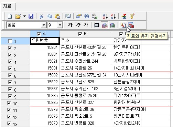Uncheck the row 2 checkbox
173x127 pixels.
(10, 48)
